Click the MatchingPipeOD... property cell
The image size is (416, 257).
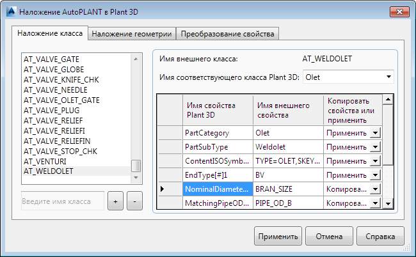(218, 203)
